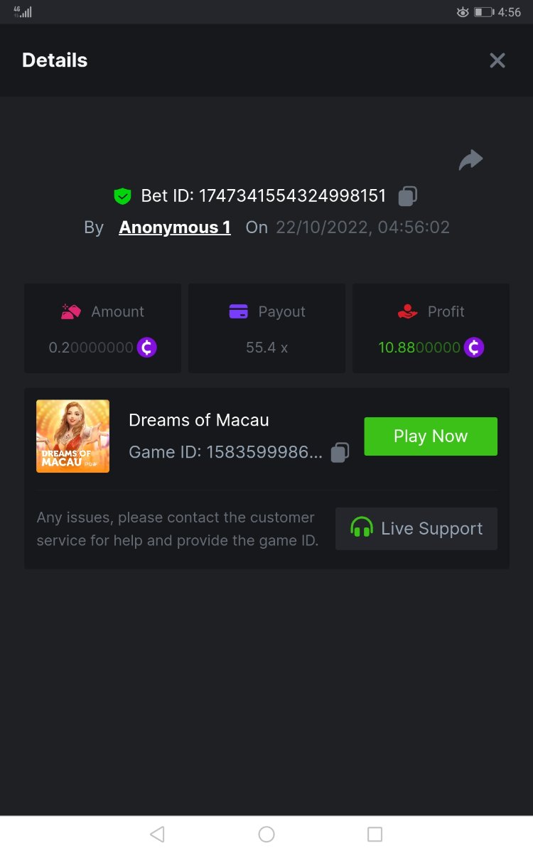Copy the Game ID number

point(340,452)
